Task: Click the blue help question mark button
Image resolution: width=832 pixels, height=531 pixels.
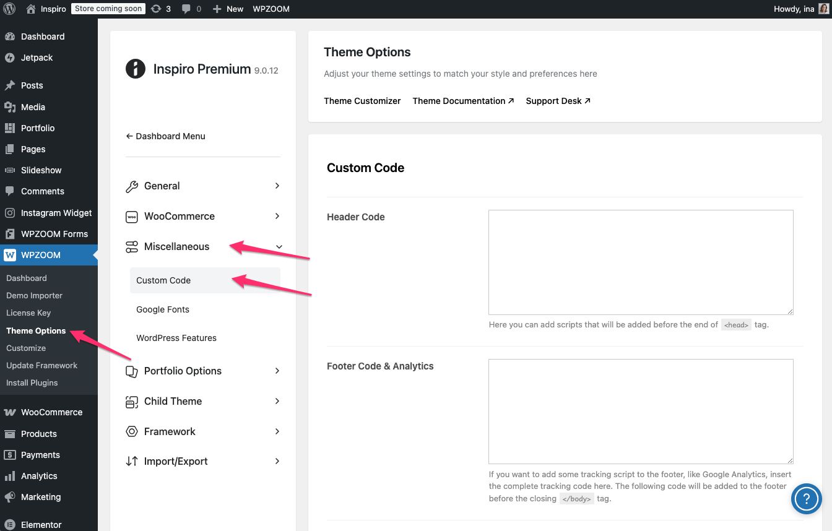Action: 806,498
